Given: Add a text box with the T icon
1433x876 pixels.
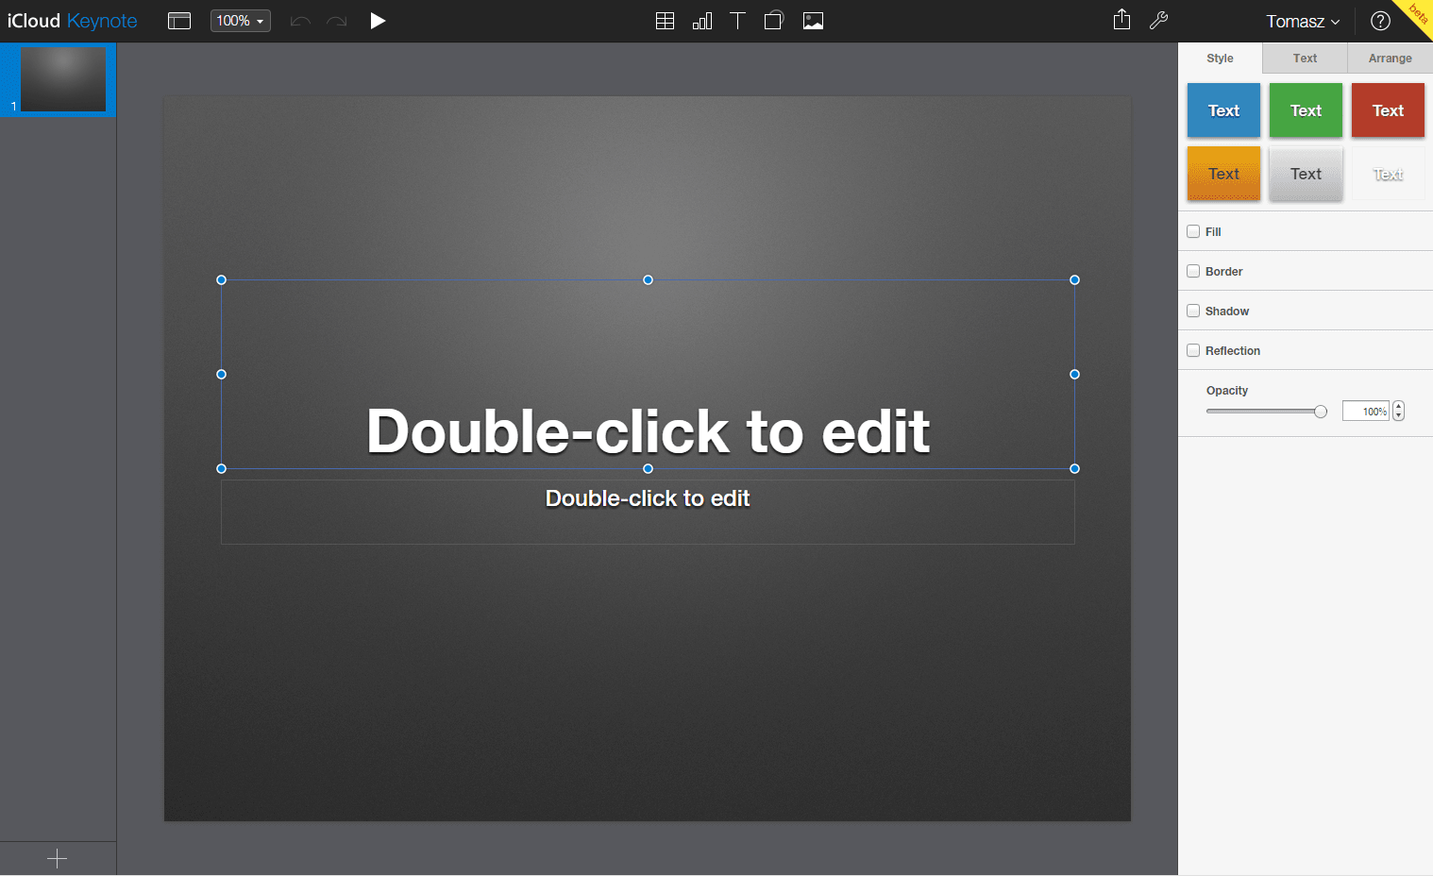Looking at the screenshot, I should point(737,21).
